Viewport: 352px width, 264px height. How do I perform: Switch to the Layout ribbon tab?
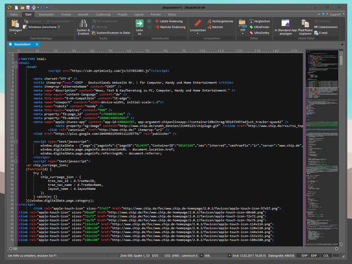click(x=139, y=15)
